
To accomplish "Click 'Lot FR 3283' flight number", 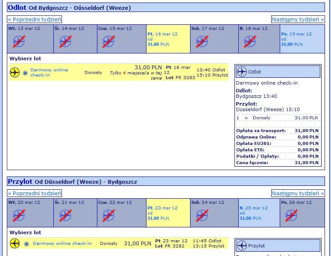I will (180, 78).
